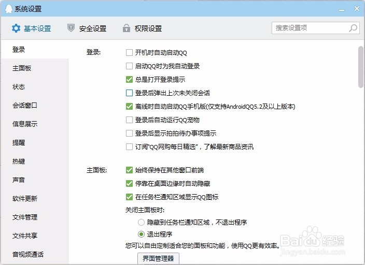Select 退出程序 radio option
The width and height of the screenshot is (365, 265).
coord(141,234)
